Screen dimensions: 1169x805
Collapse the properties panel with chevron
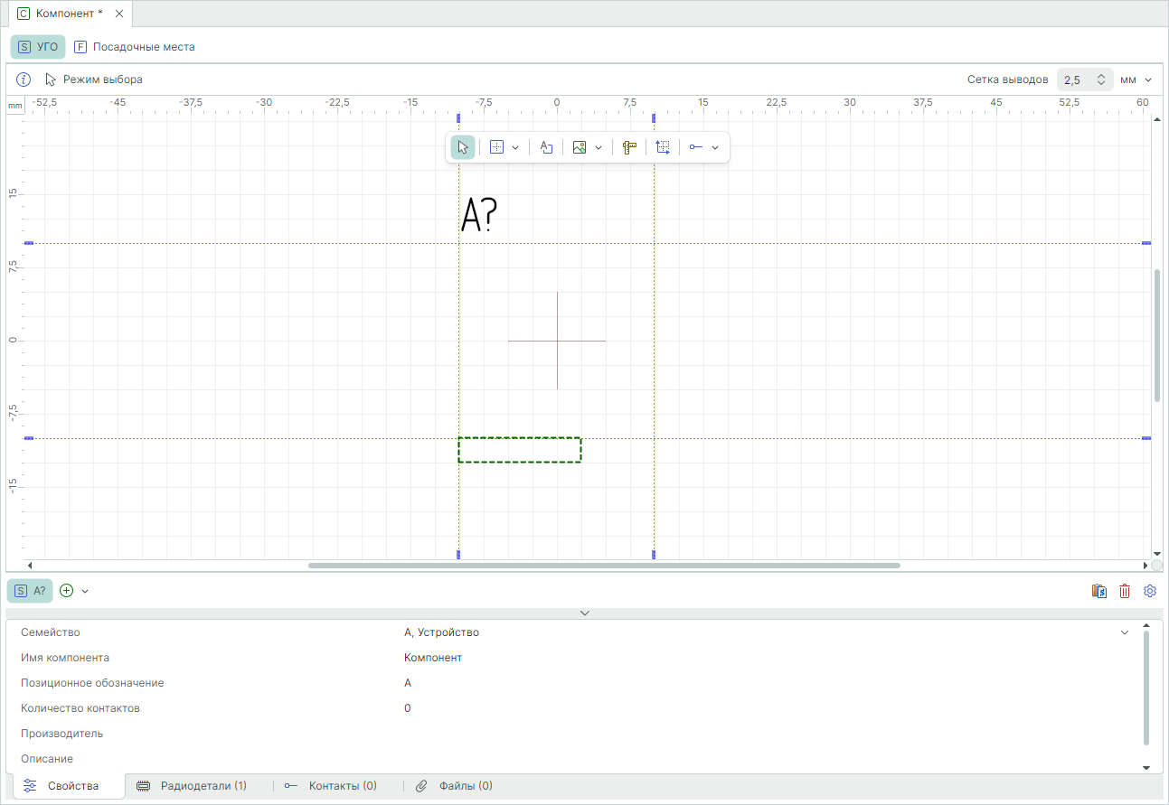584,613
